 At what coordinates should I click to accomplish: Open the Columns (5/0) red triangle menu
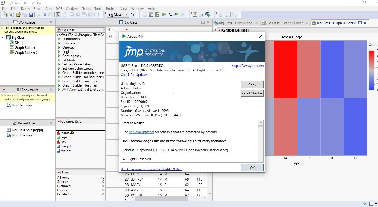point(59,122)
